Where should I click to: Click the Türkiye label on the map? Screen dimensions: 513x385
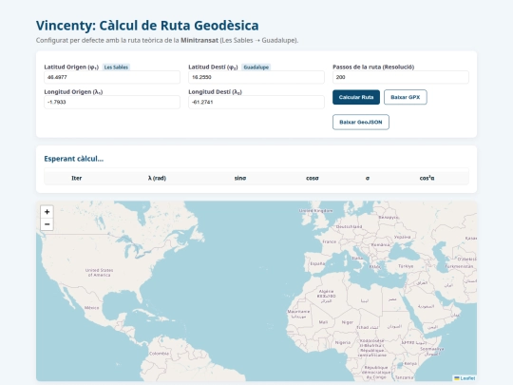(x=406, y=266)
